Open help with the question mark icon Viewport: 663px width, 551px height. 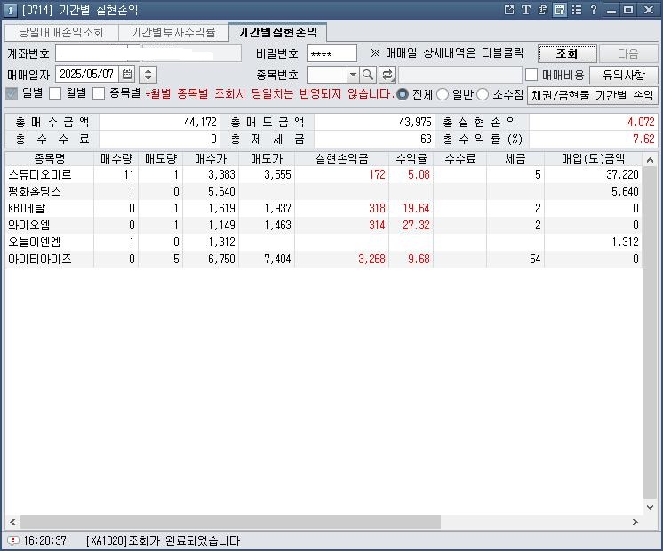(593, 10)
